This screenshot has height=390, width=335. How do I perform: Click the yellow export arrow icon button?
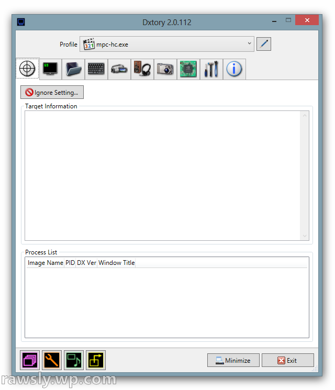[96, 360]
